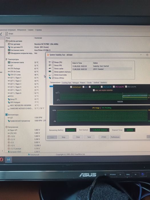Click the Clear button
The image size is (150, 200).
tap(78, 137)
